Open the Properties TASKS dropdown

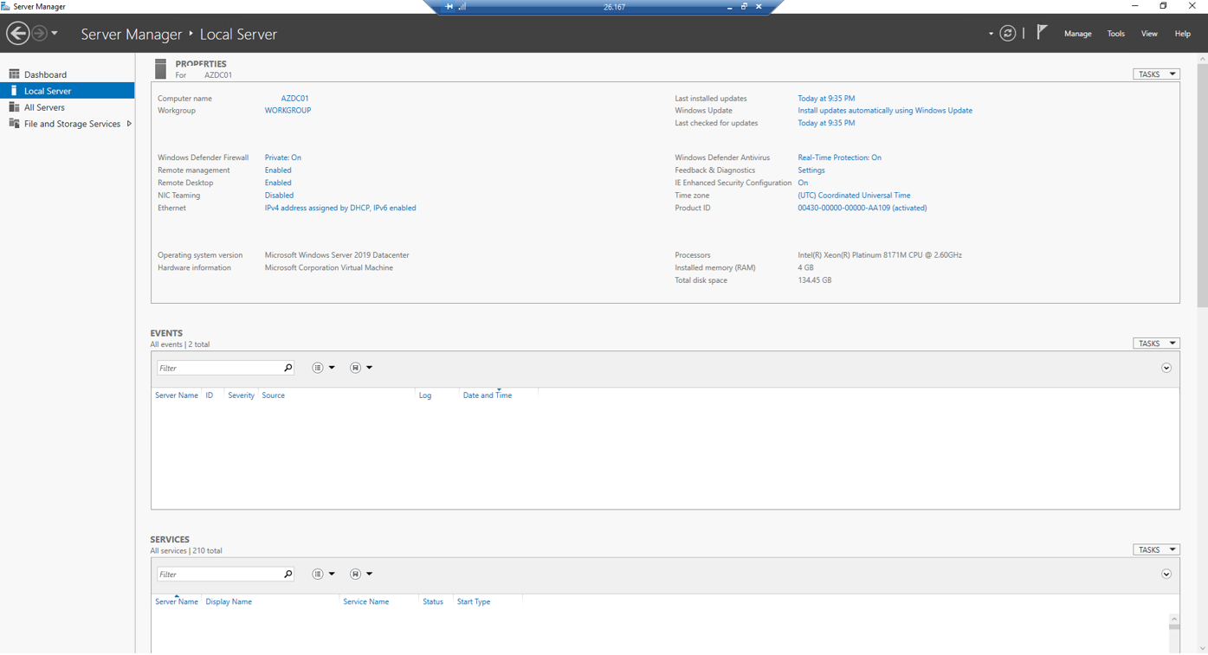[1156, 74]
